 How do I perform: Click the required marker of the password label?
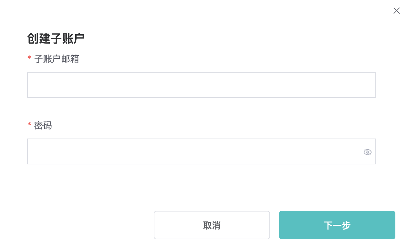(29, 125)
